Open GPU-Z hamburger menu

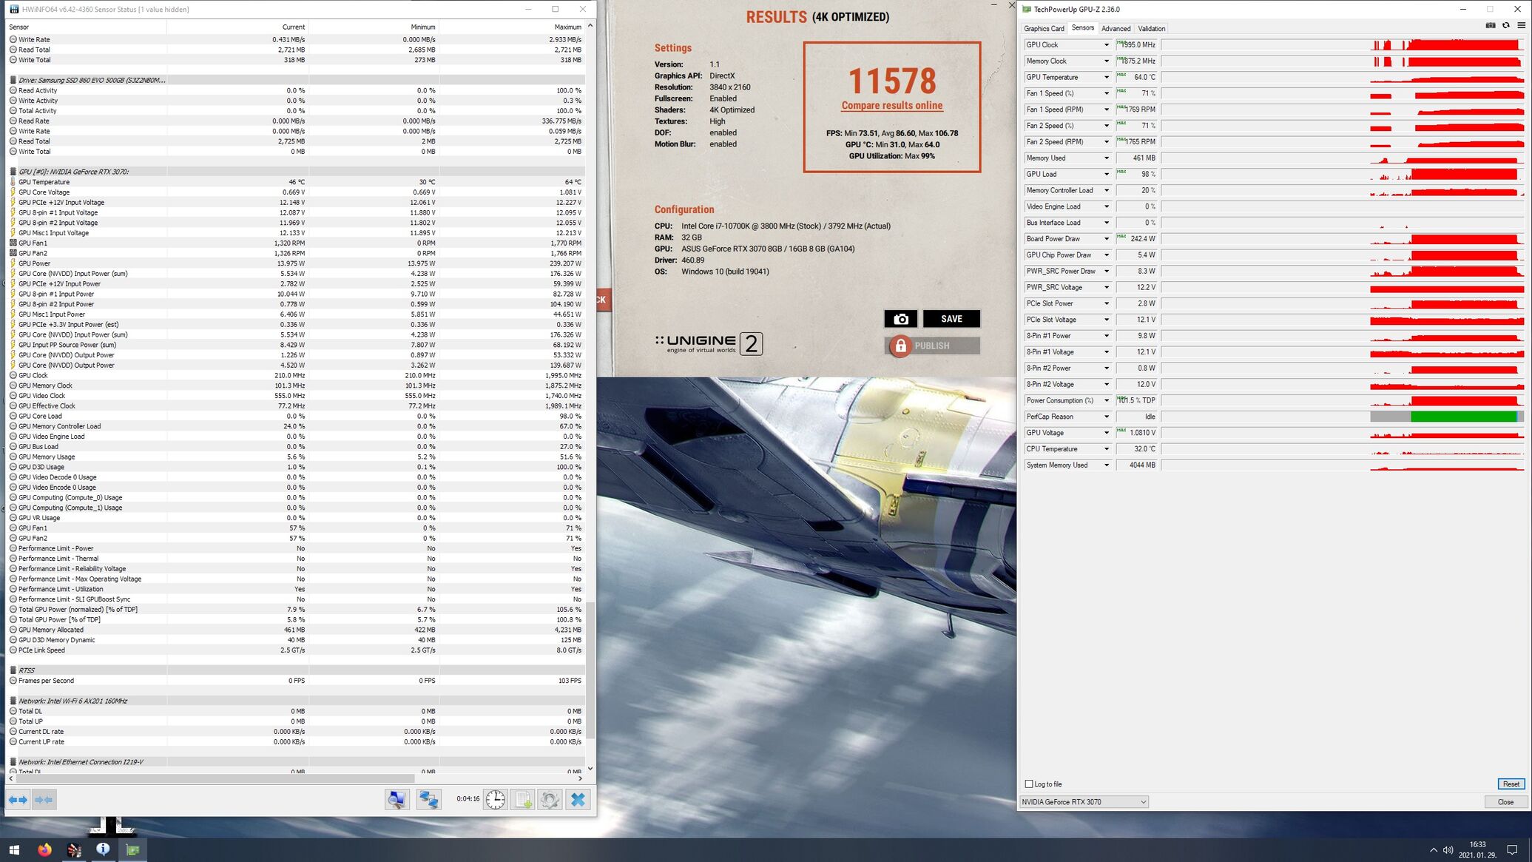[x=1521, y=25]
